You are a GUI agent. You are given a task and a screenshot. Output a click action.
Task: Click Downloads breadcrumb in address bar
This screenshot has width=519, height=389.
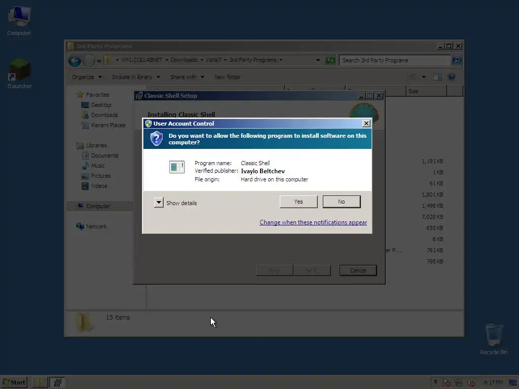pos(183,60)
